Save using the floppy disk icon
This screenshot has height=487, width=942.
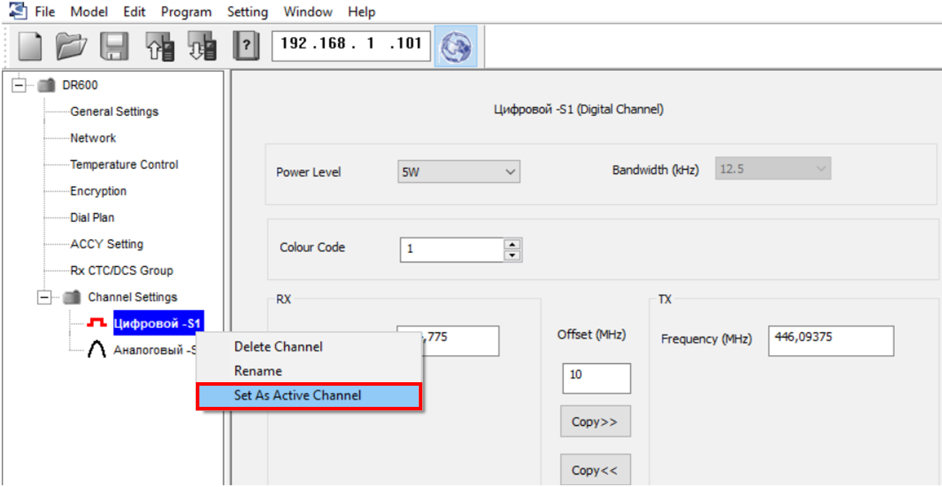114,46
